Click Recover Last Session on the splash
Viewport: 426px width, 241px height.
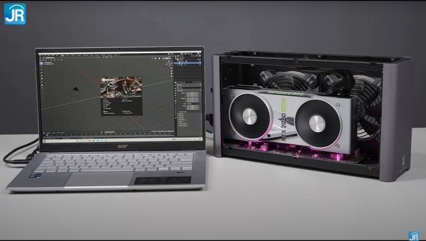(x=109, y=113)
